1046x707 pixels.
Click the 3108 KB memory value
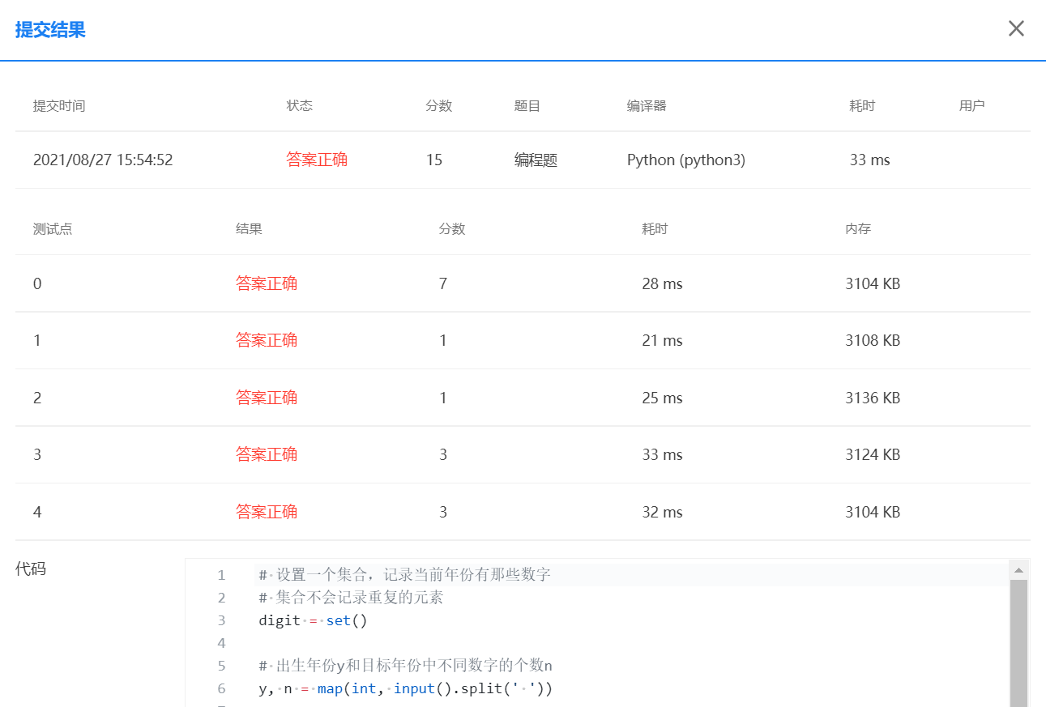[x=873, y=341]
